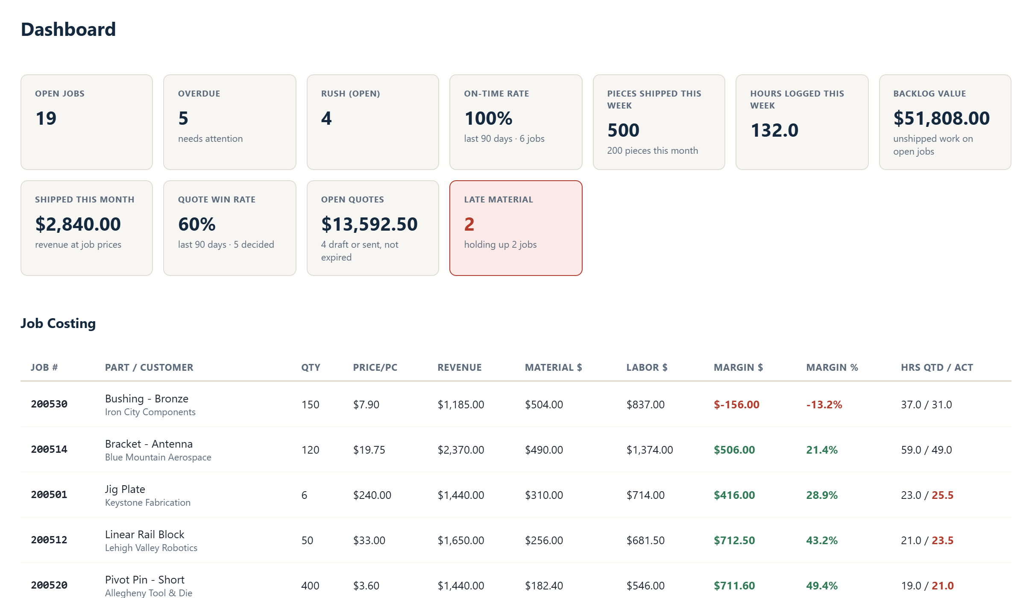Select the Overdue card needing attention
Screen dimensions: 1032x598
pyautogui.click(x=230, y=122)
